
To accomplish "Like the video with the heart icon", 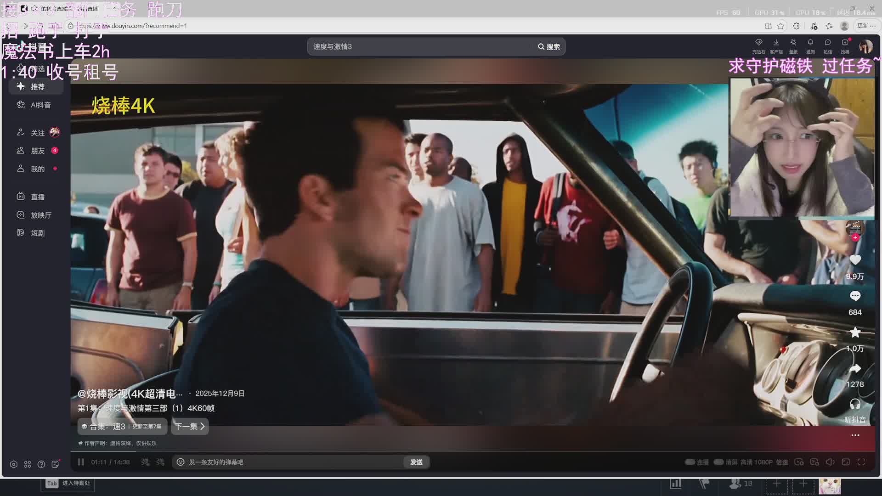I will point(855,260).
